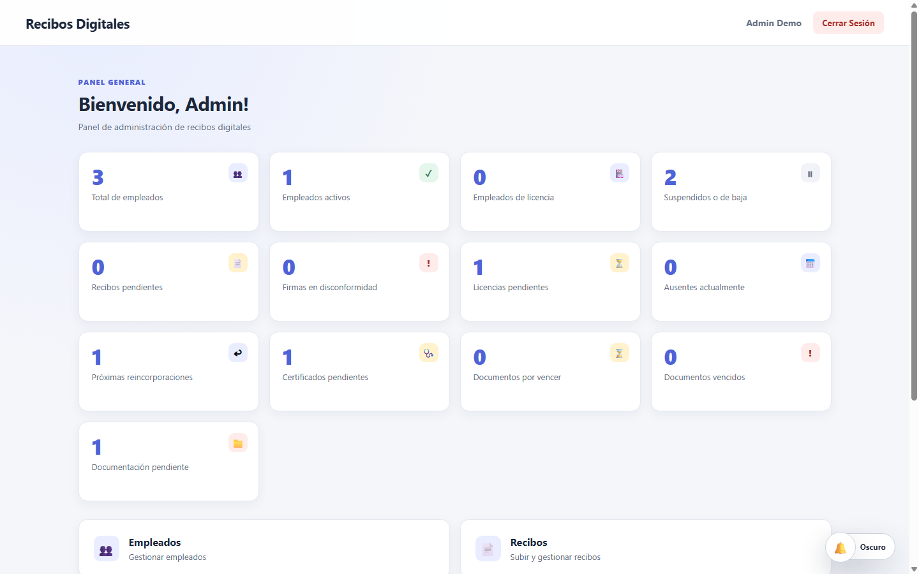Click the Certificados pendientes label
The height and width of the screenshot is (574, 919).
[x=325, y=378]
